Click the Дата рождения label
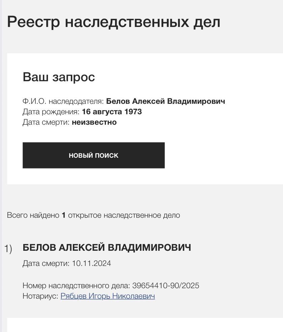Image resolution: width=283 pixels, height=332 pixels. pos(51,112)
